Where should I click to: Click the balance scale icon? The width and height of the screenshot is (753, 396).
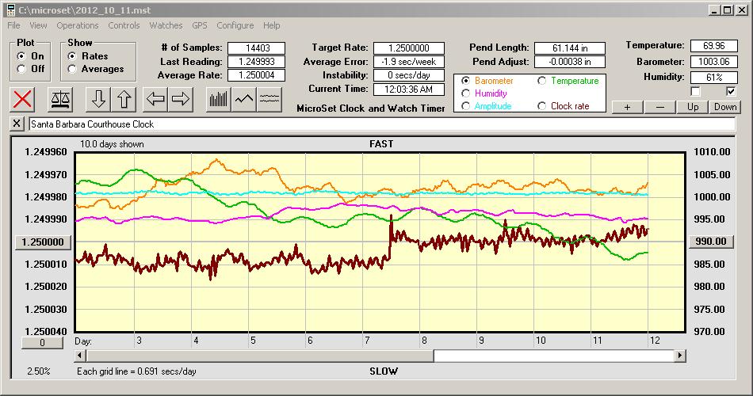coord(59,99)
